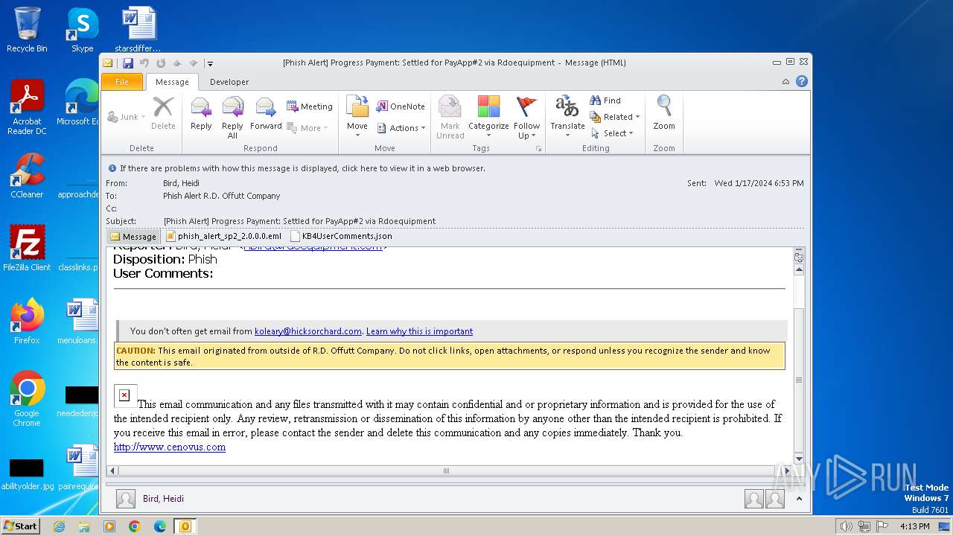Click Undo in quick access toolbar
The height and width of the screenshot is (536, 953).
[144, 63]
